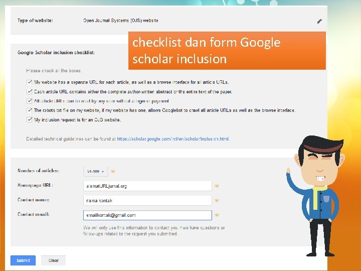Toggle the no login or payment checkbox

(29, 101)
